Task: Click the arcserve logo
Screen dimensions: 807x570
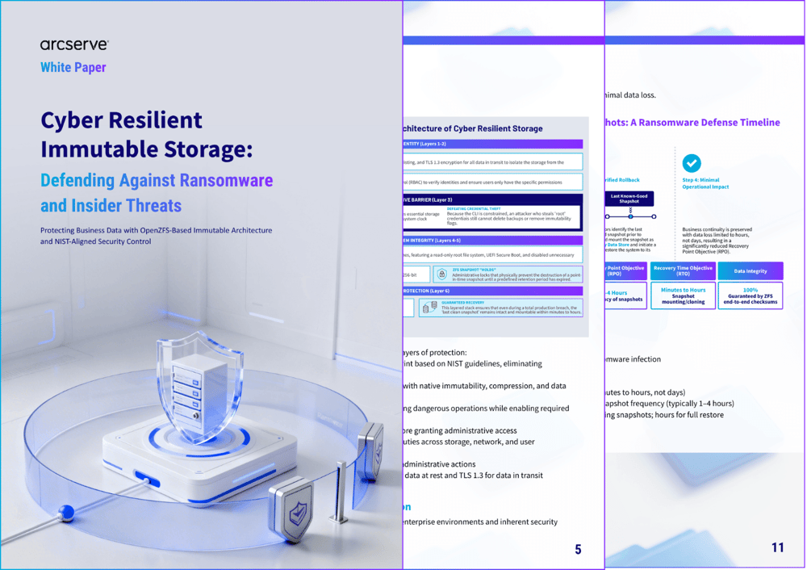Action: (x=76, y=44)
